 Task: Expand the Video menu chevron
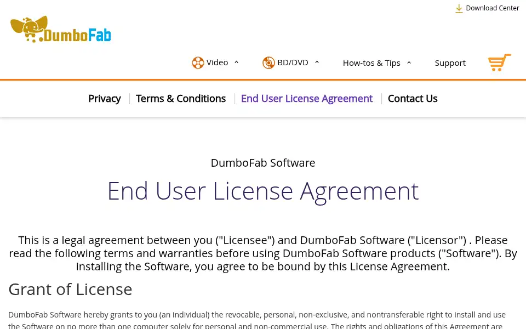(x=236, y=62)
